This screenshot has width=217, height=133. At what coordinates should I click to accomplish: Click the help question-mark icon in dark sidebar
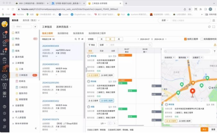point(4,107)
